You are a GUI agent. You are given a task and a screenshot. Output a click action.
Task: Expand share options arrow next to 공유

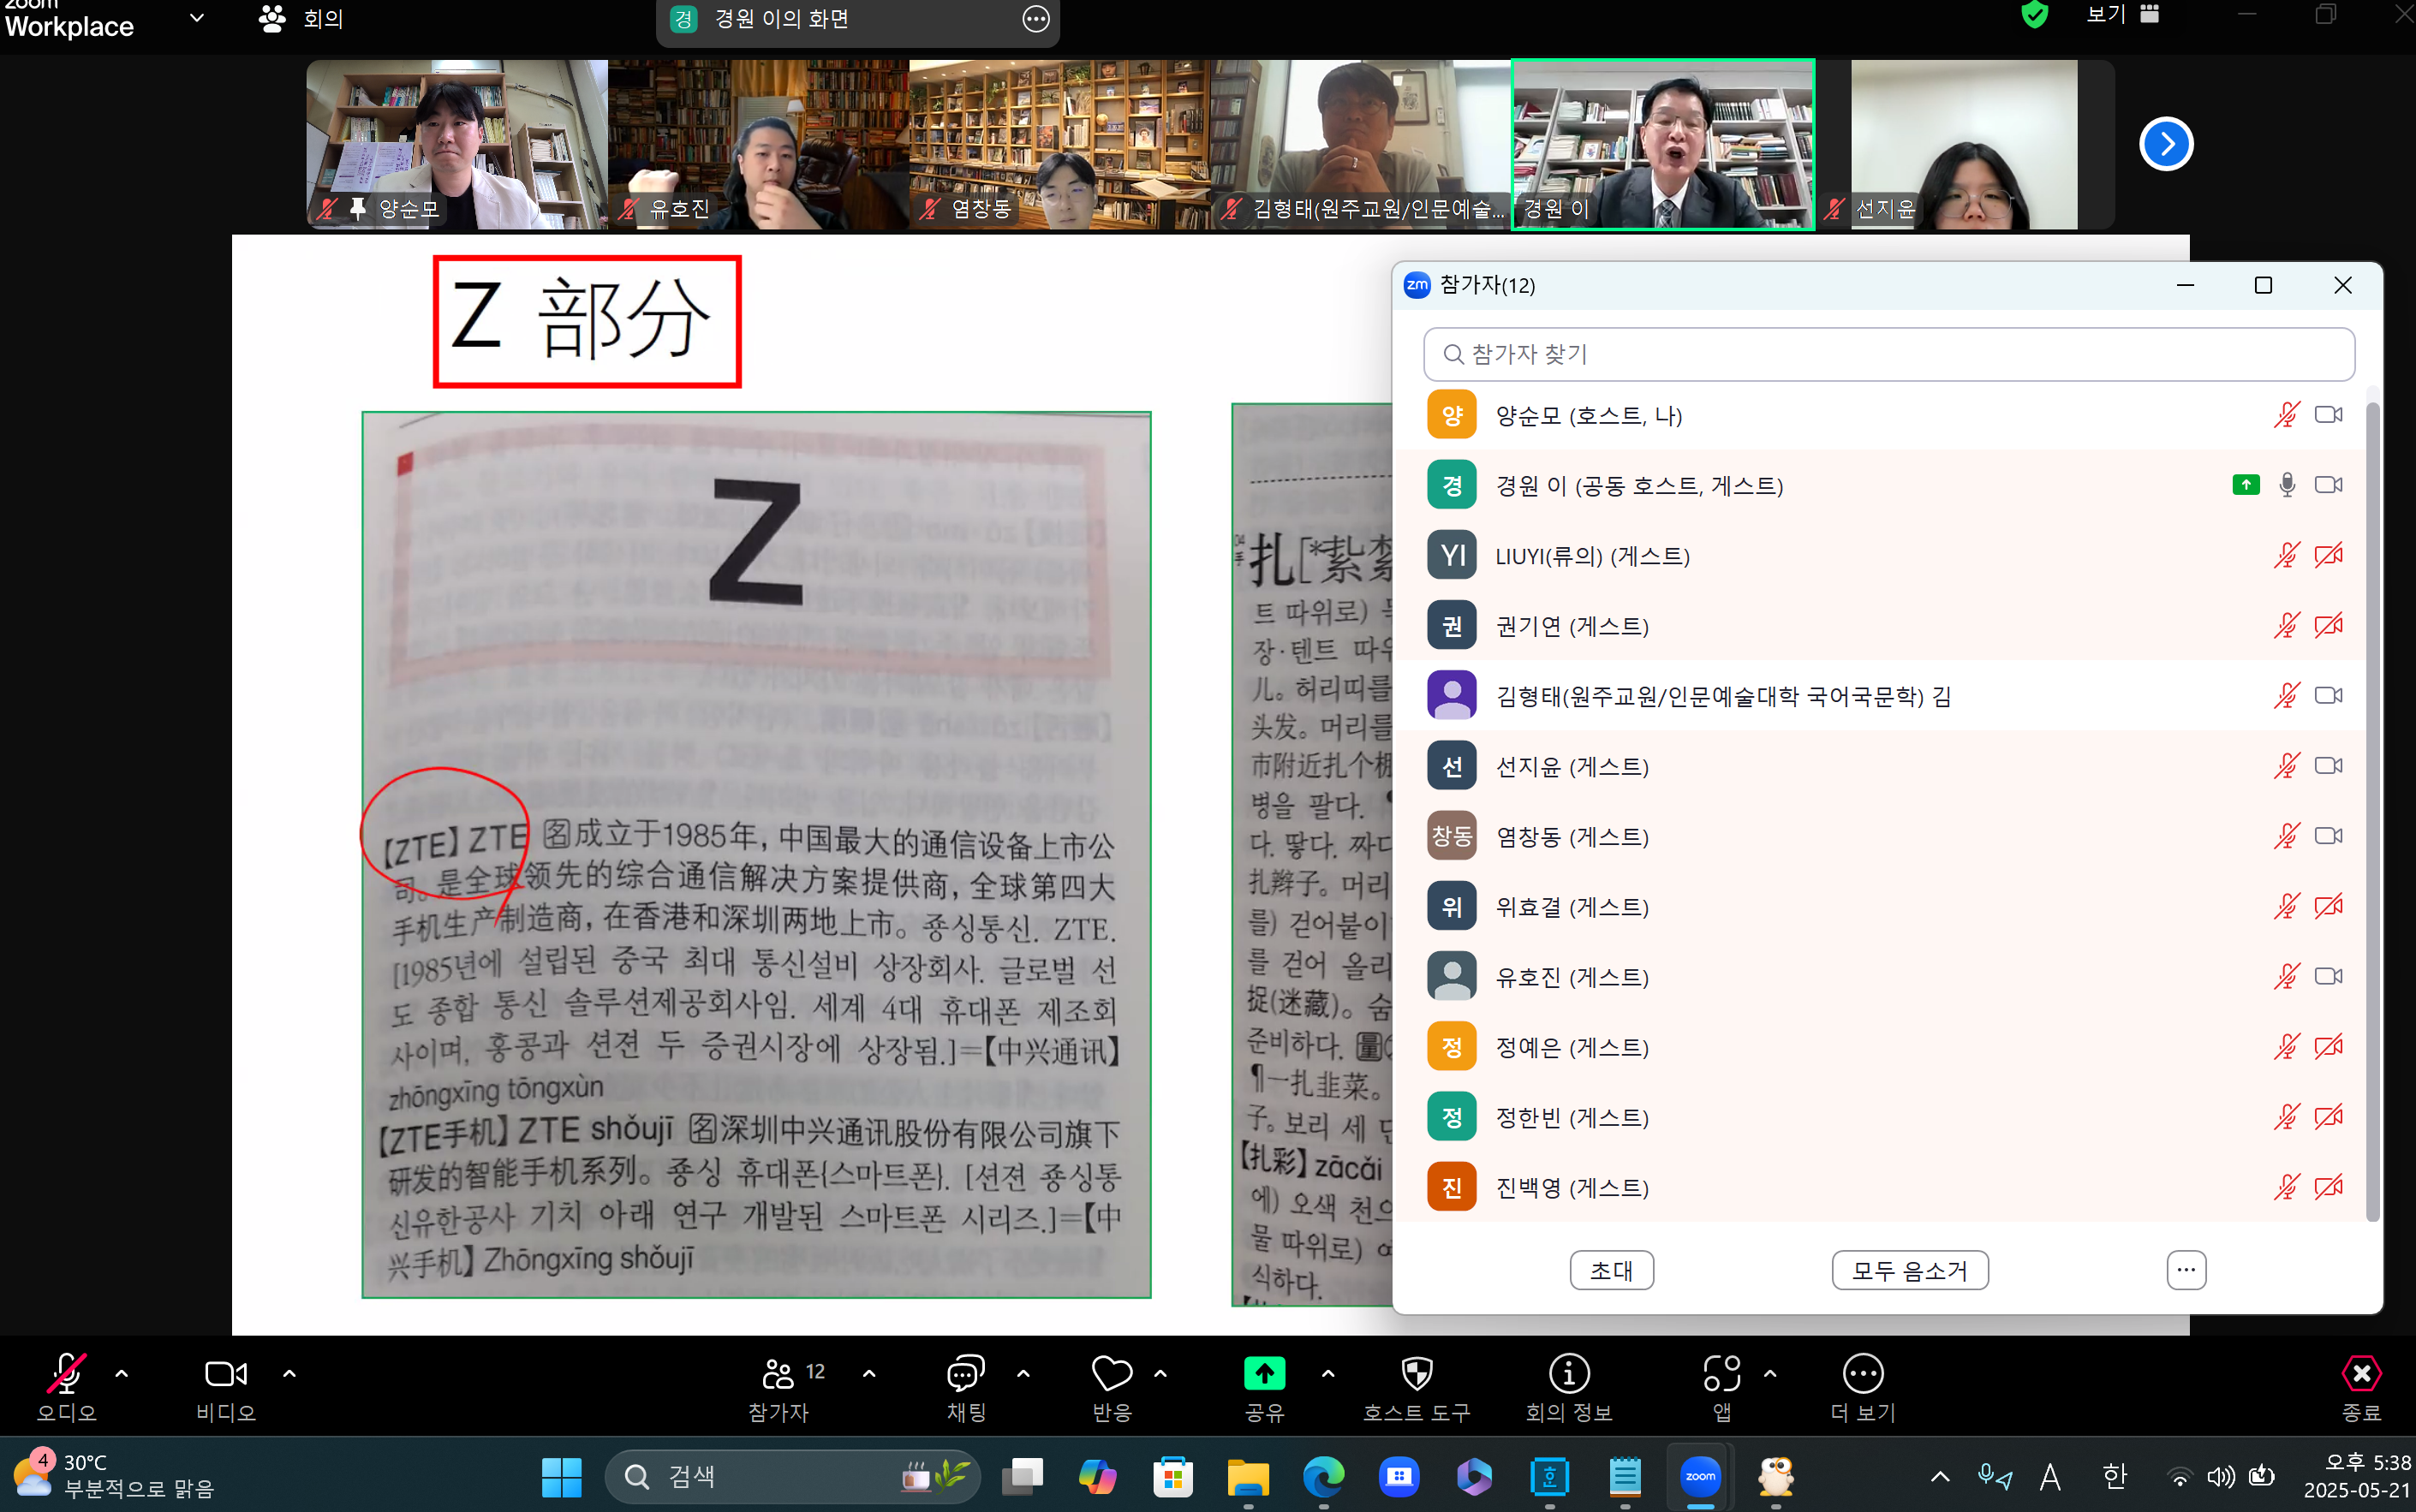pyautogui.click(x=1328, y=1374)
